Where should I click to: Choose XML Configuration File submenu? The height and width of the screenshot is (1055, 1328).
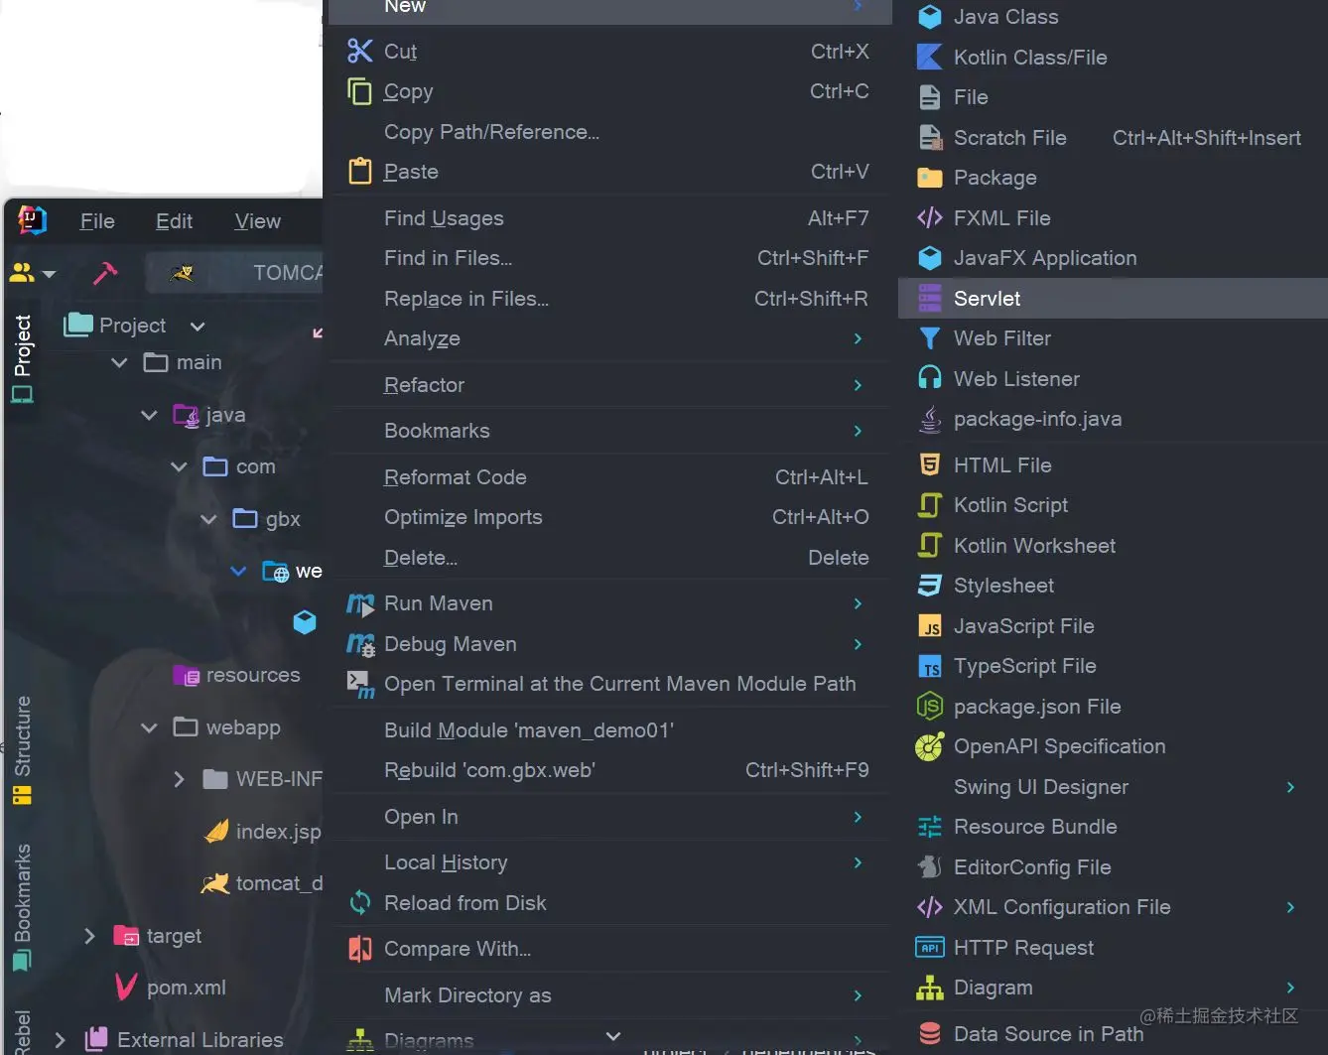point(1113,907)
